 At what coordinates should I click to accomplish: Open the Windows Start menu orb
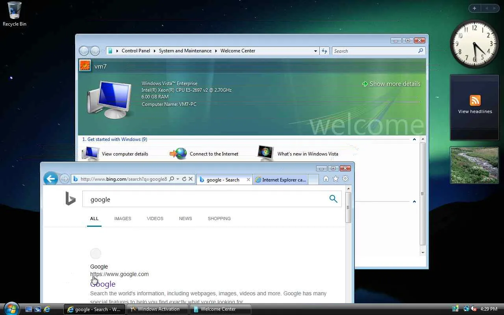pos(11,308)
